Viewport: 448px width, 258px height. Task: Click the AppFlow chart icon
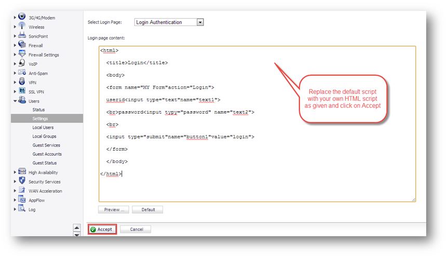[x=22, y=199]
